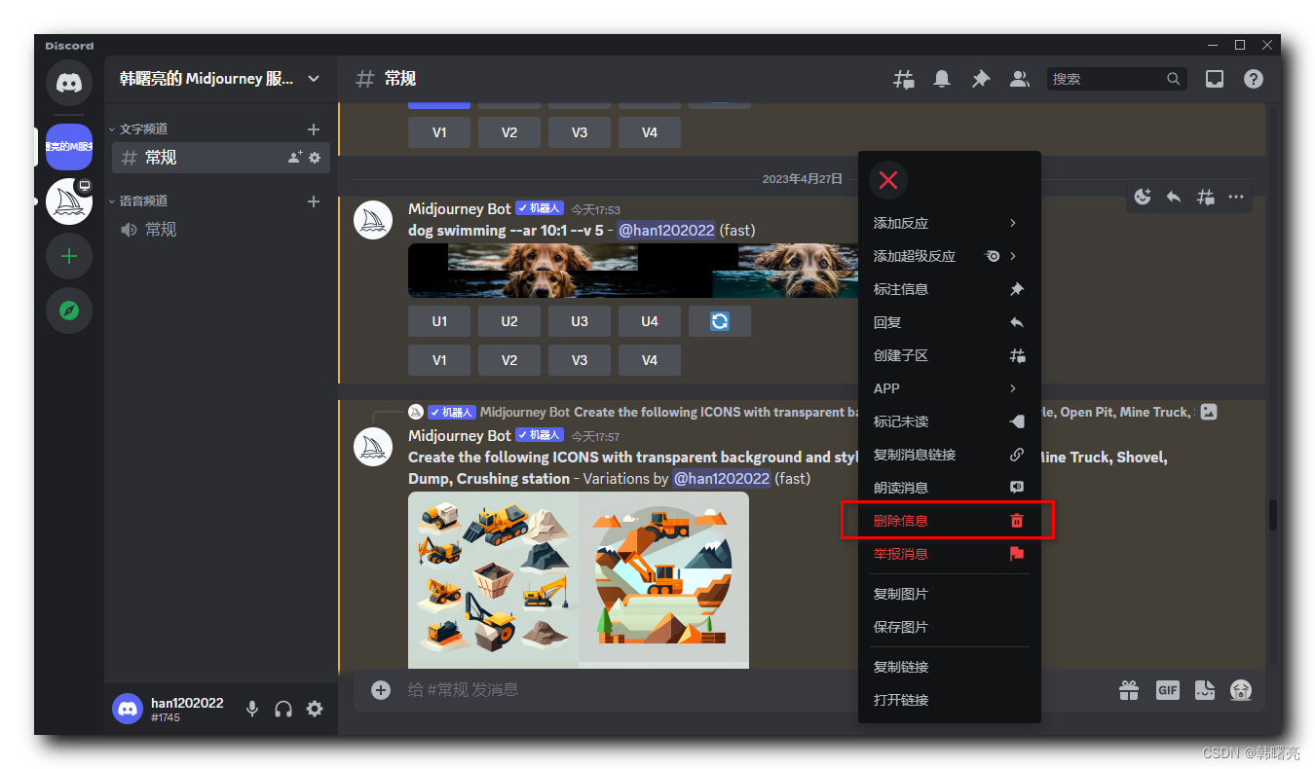Toggle microphone mute
The width and height of the screenshot is (1315, 769).
coord(252,709)
